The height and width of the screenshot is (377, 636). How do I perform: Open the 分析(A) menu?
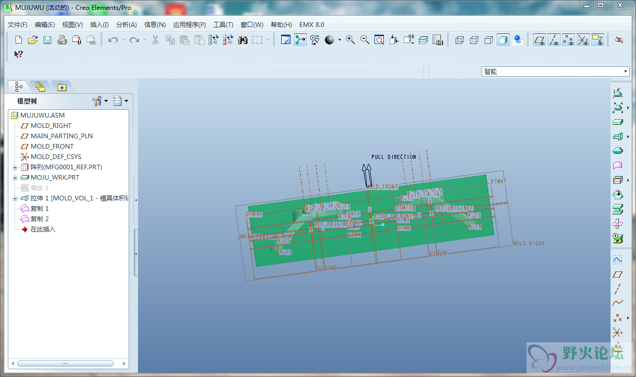[126, 24]
